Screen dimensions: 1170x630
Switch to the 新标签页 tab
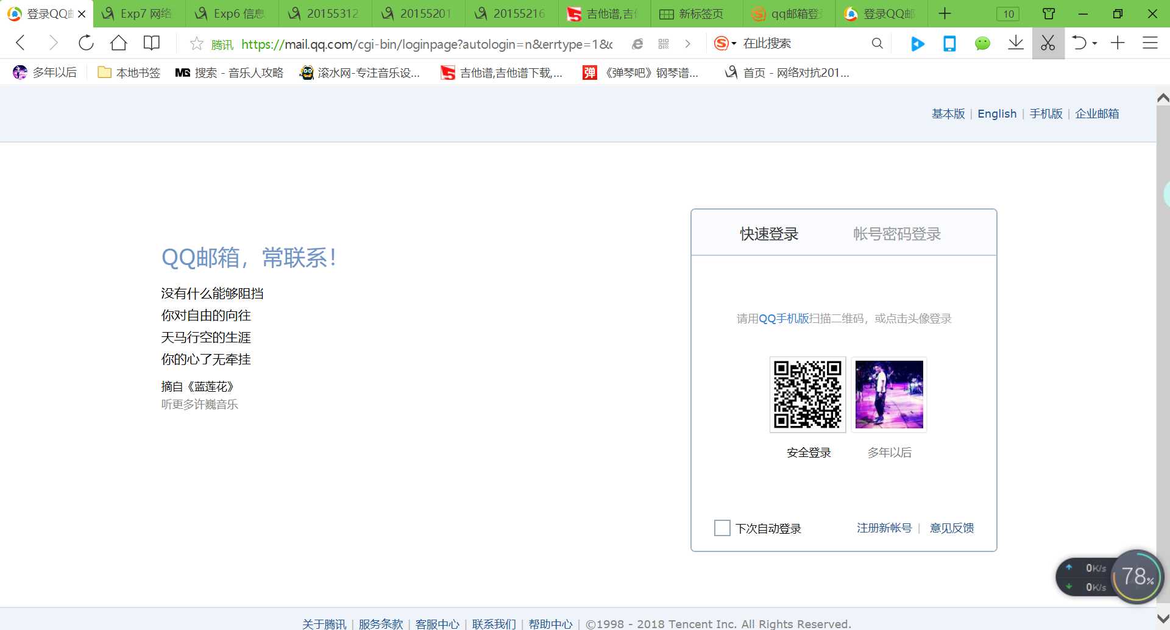[697, 13]
